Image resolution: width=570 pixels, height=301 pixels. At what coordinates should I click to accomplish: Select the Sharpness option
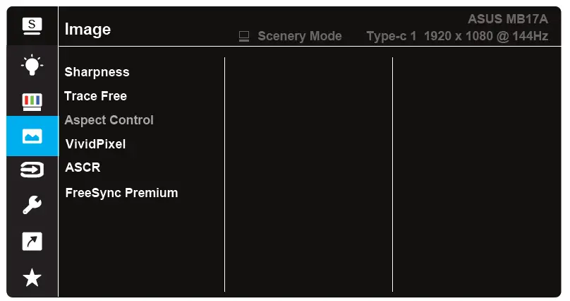97,72
